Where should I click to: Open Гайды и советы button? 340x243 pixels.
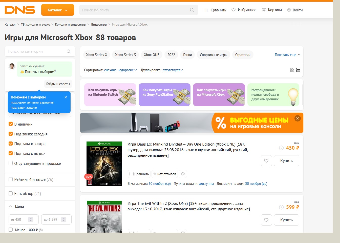pyautogui.click(x=58, y=84)
